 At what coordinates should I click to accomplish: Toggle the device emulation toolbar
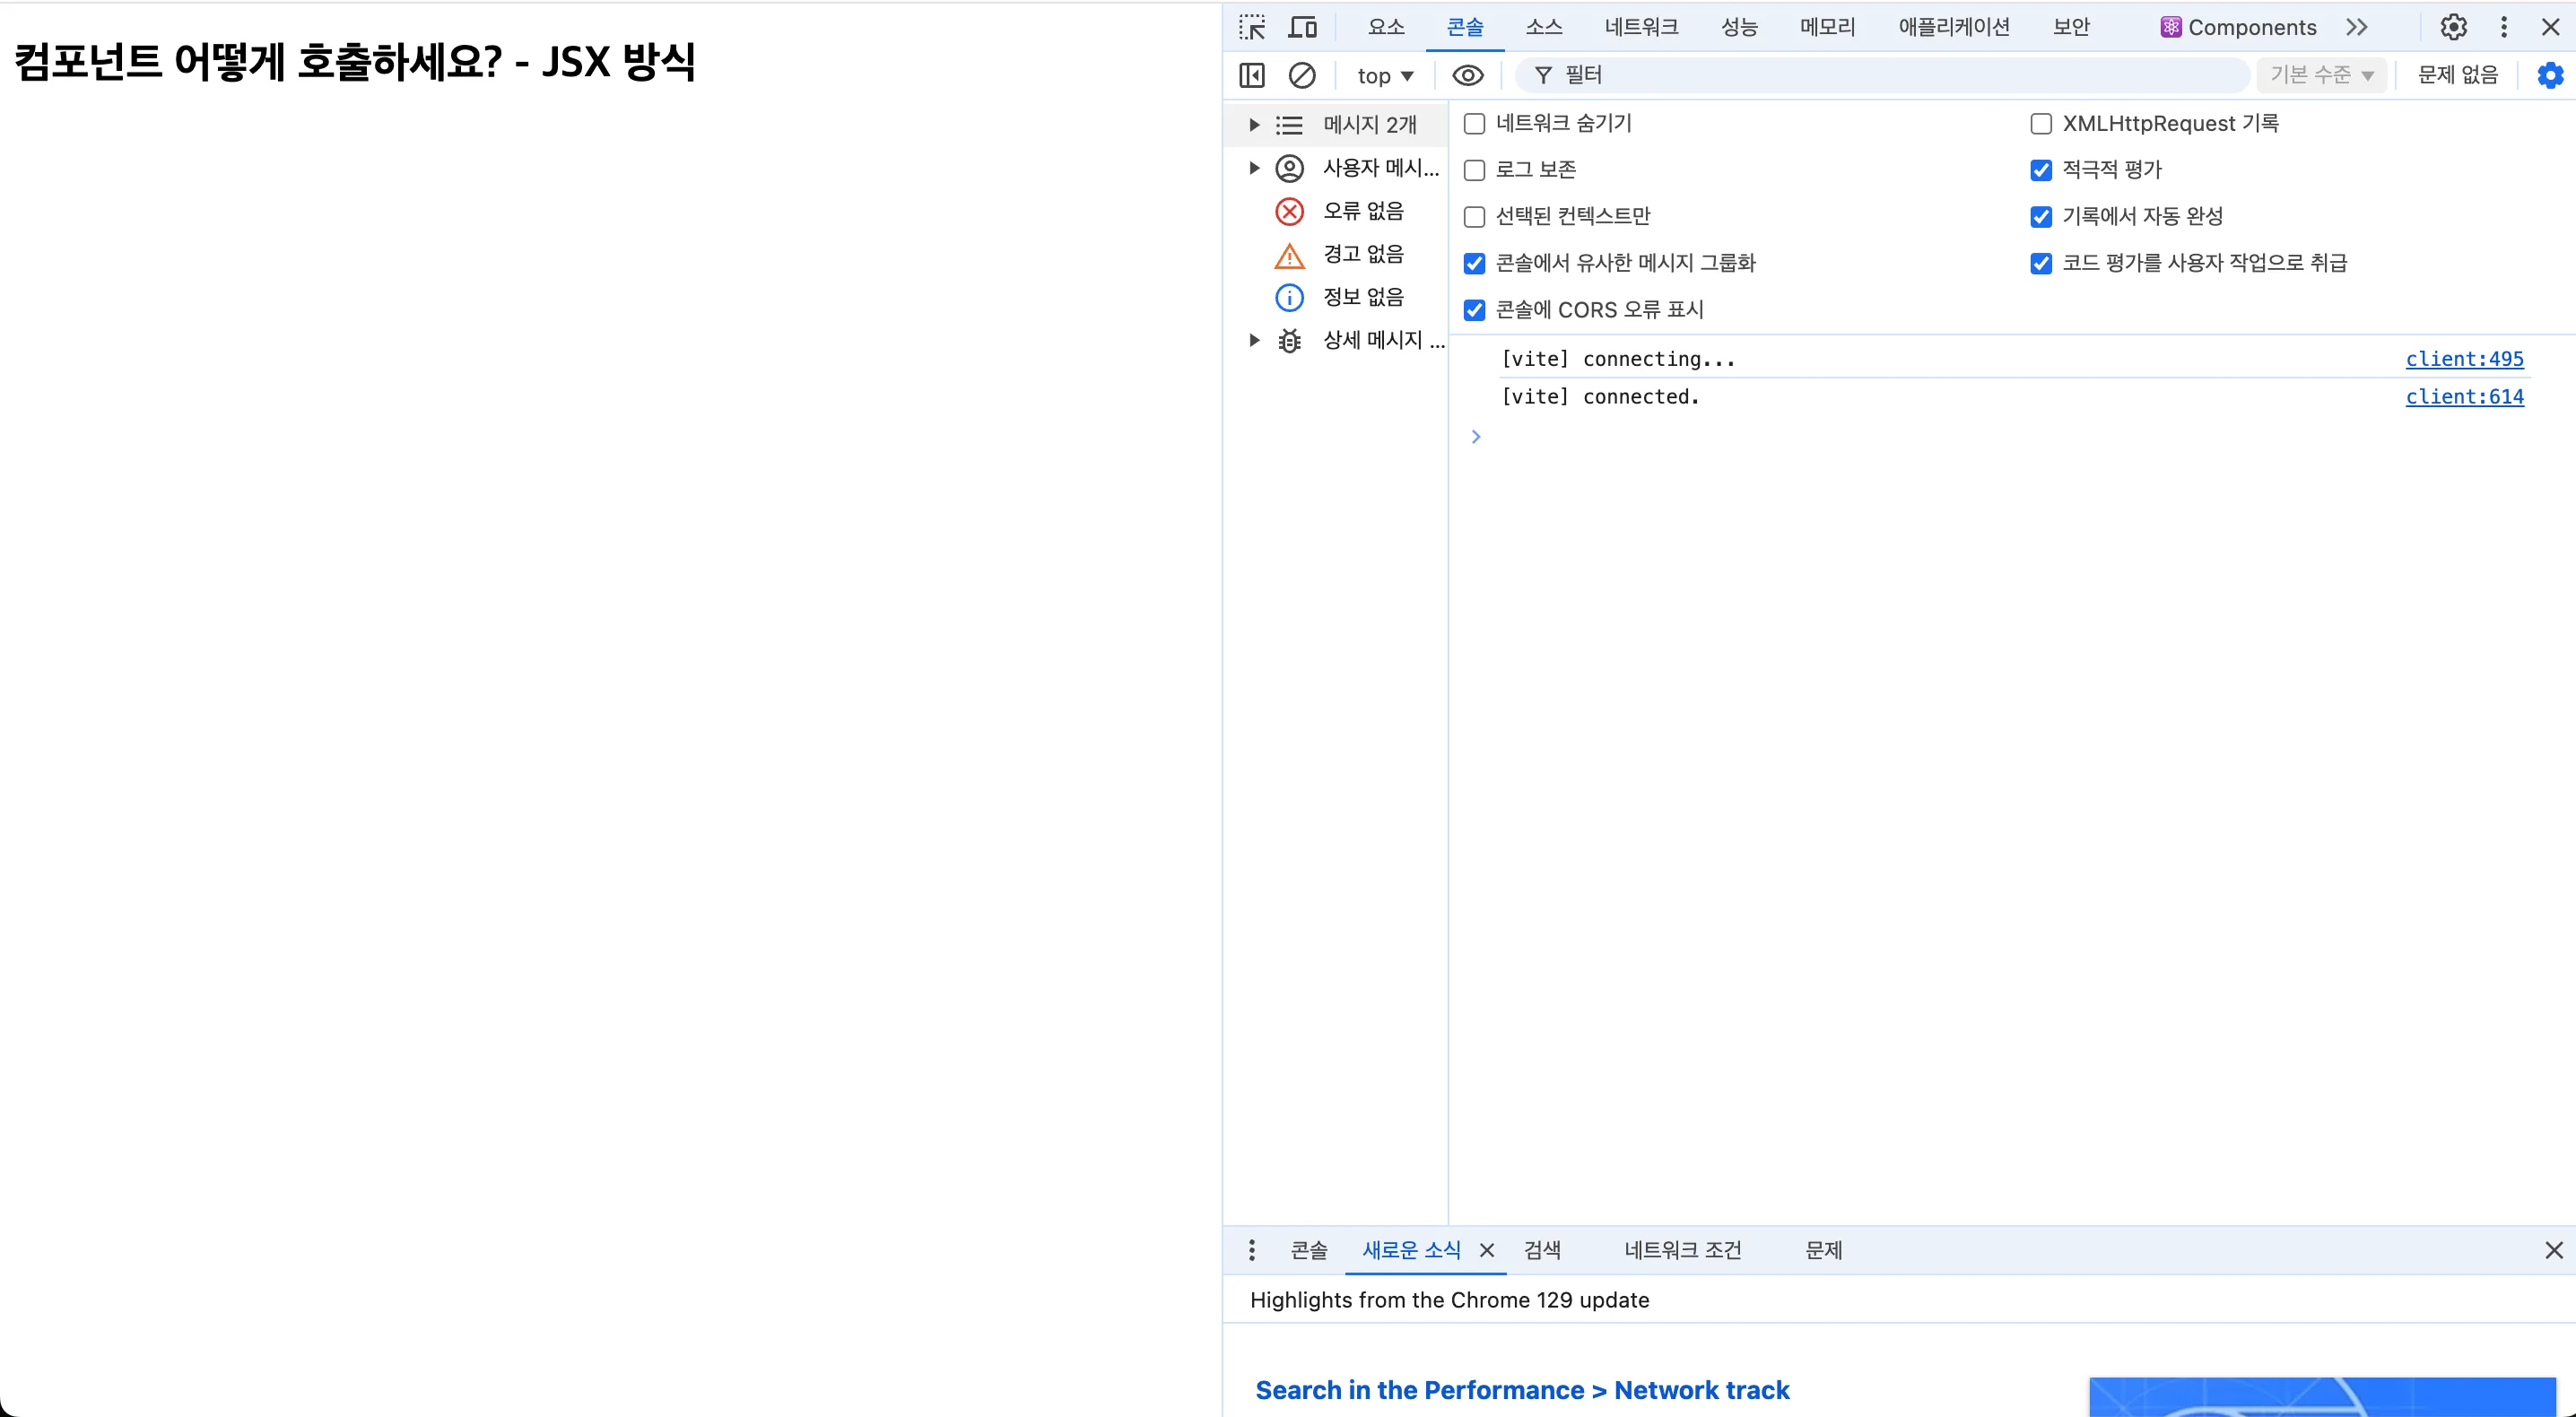(1302, 27)
